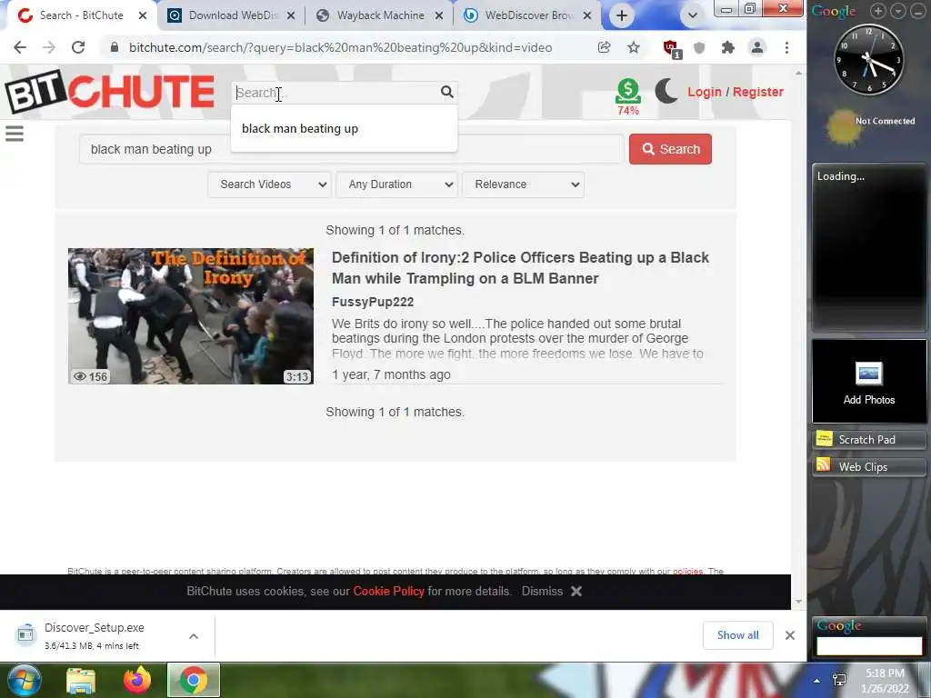
Task: Open the hamburger sidebar menu
Action: (15, 134)
